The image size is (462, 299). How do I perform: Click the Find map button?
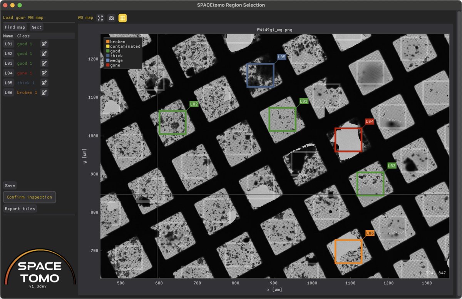click(15, 27)
